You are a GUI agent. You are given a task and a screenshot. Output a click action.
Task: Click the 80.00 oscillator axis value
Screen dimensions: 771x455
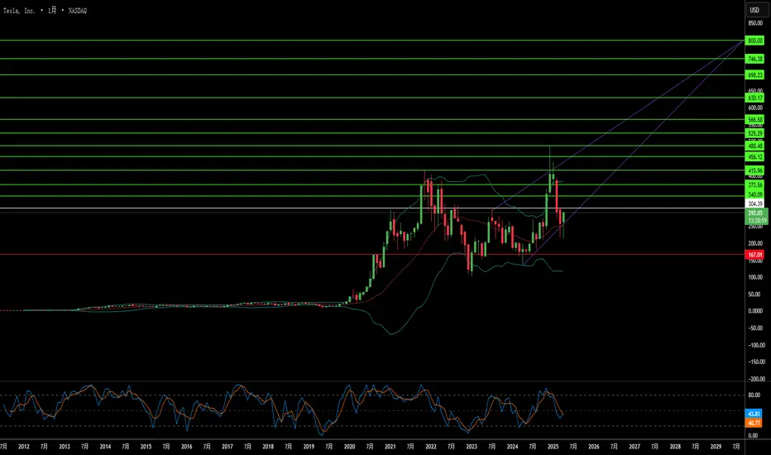754,395
